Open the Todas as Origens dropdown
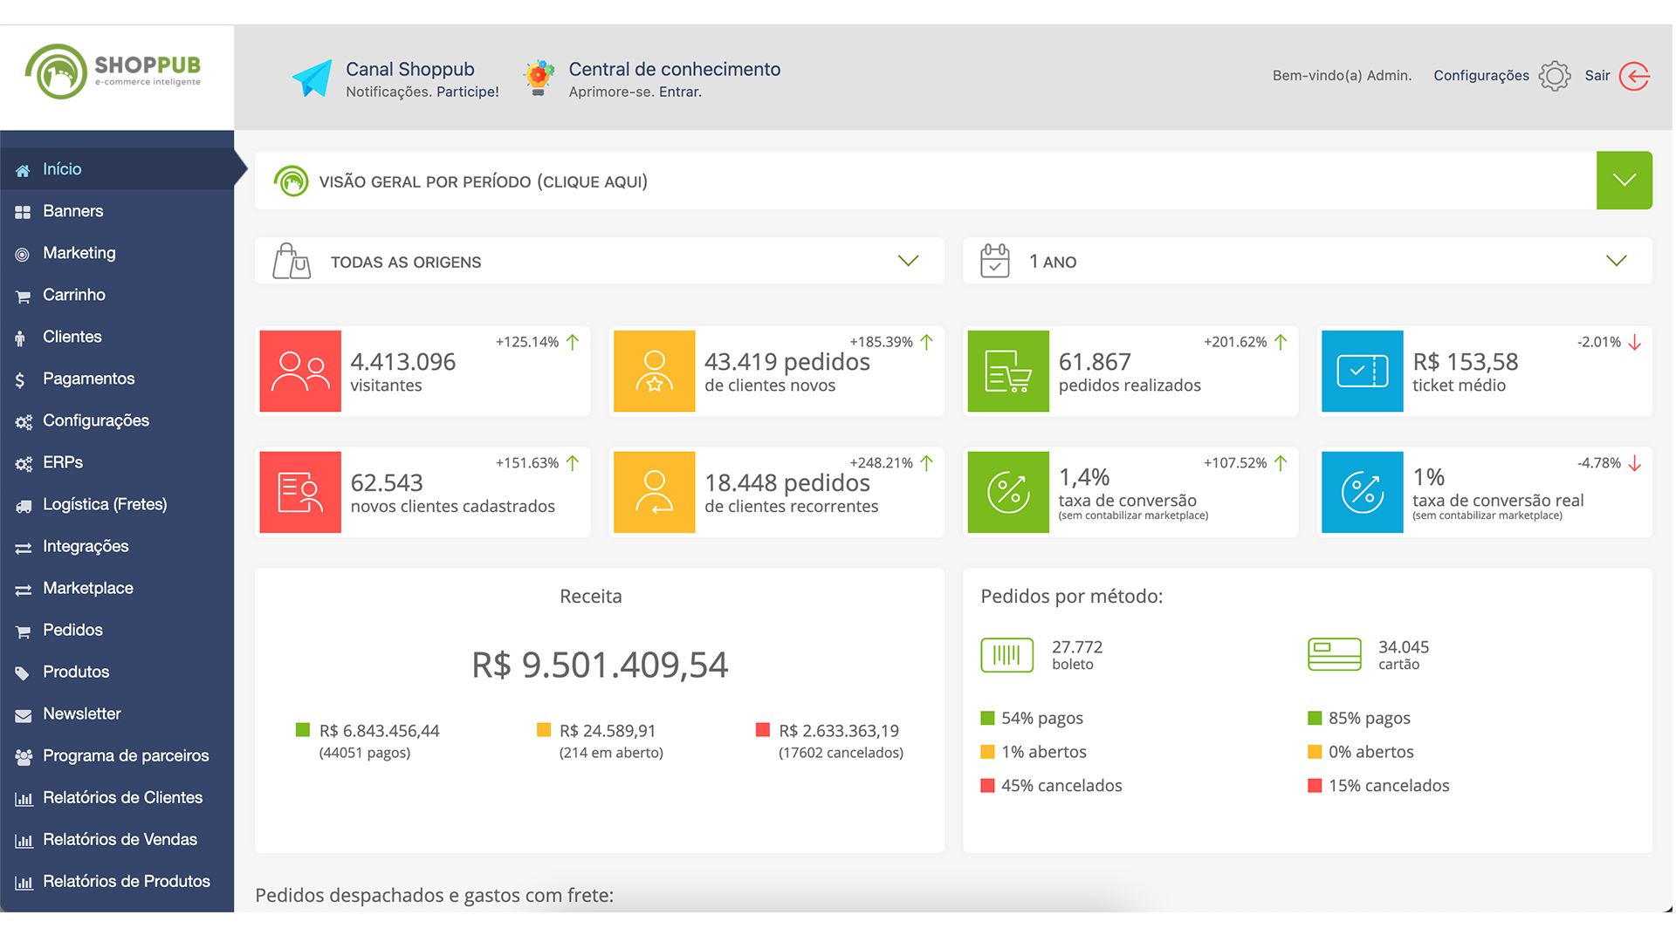Image resolution: width=1676 pixels, height=942 pixels. (600, 261)
